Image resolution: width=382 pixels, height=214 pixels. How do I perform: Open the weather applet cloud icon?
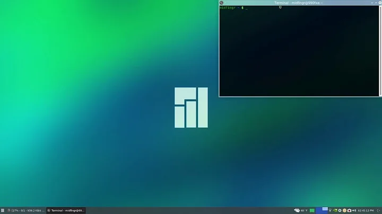tap(297, 210)
